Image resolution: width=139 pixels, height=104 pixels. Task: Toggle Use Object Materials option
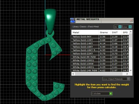116,79
